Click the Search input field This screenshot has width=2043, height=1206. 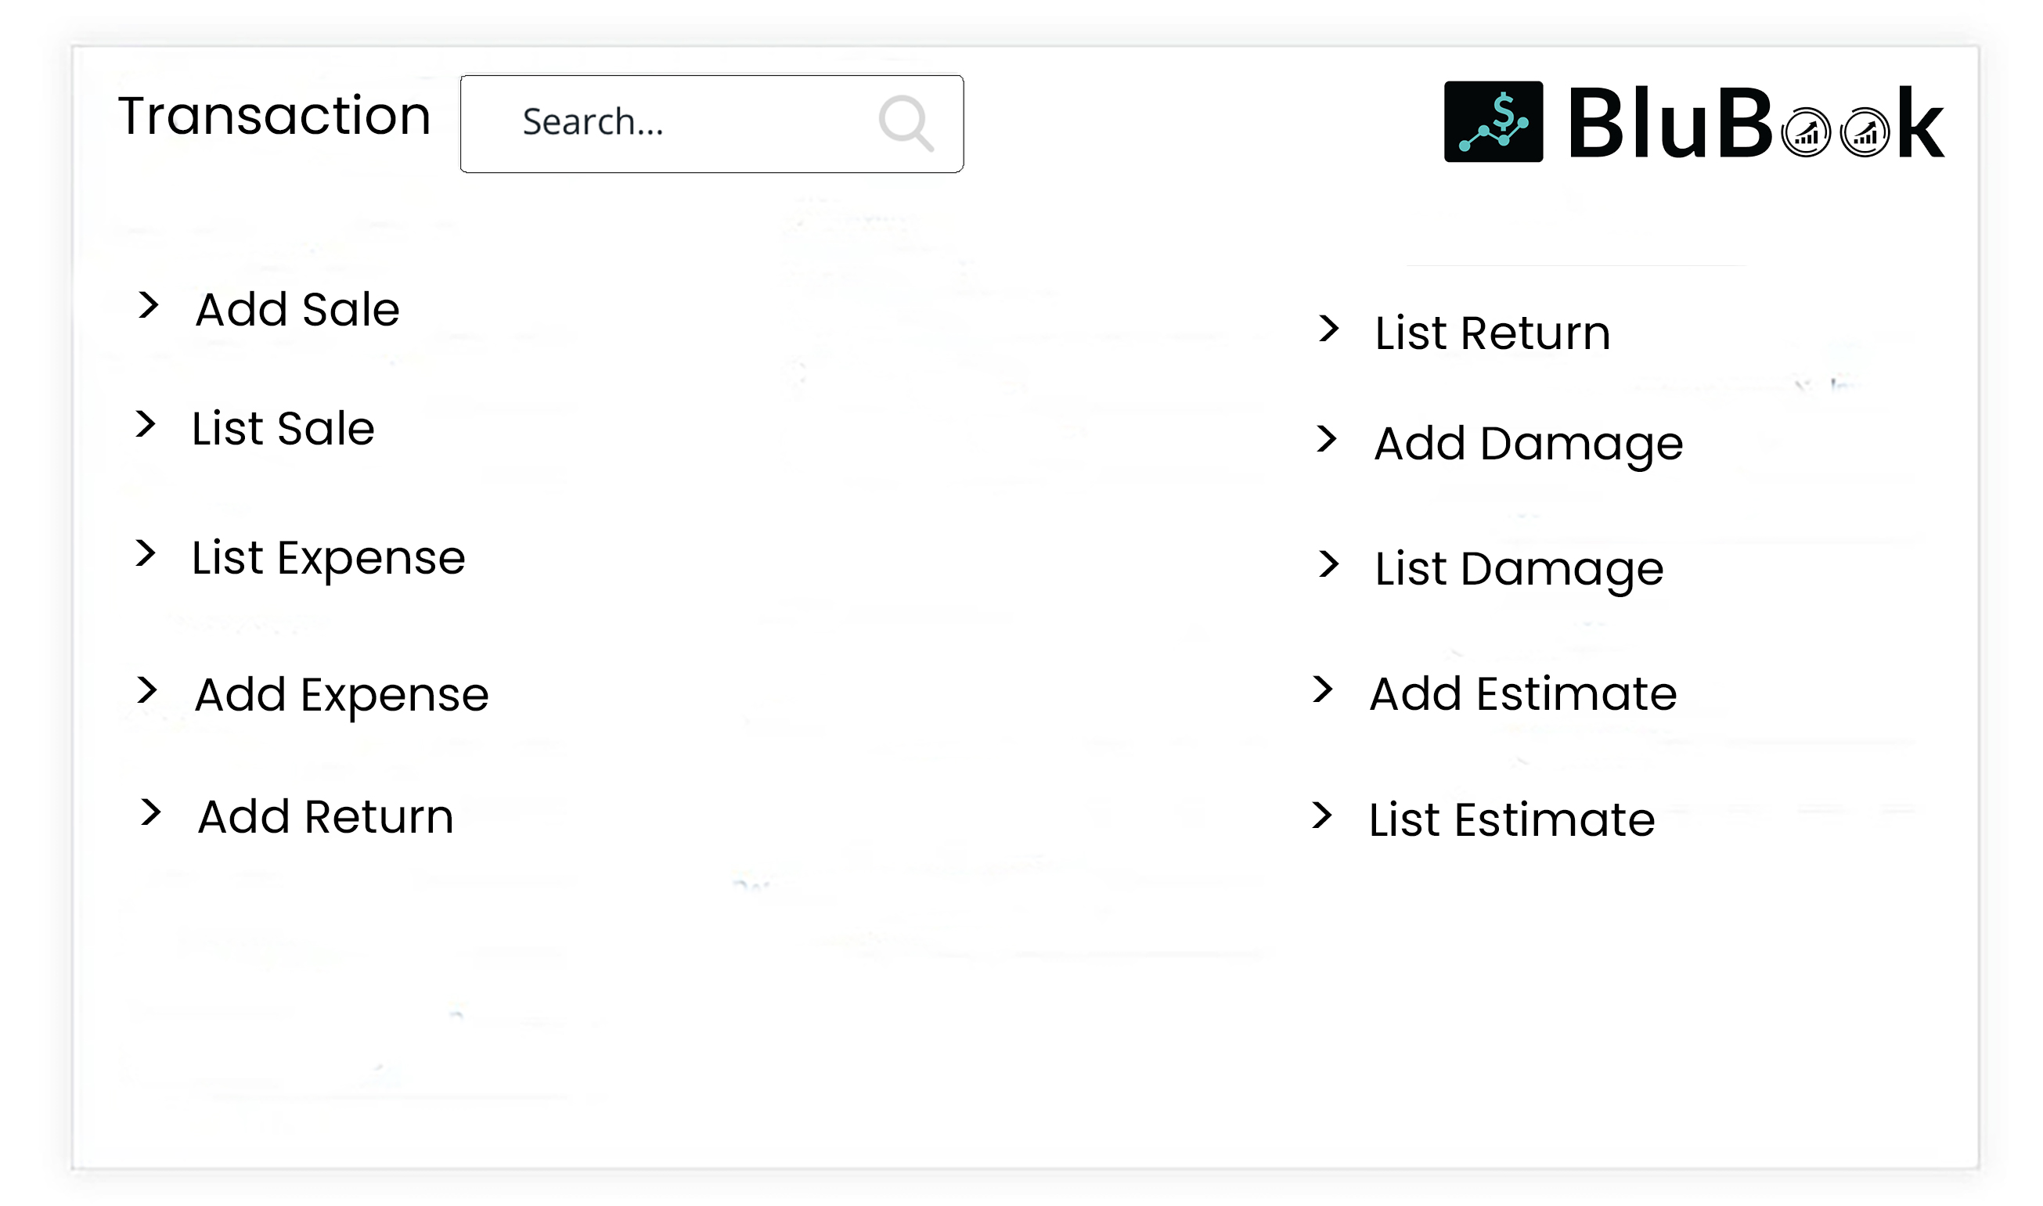coord(683,124)
